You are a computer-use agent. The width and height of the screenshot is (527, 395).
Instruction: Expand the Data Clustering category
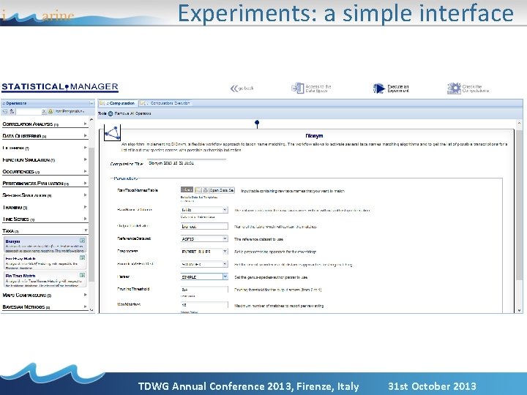pyautogui.click(x=45, y=136)
